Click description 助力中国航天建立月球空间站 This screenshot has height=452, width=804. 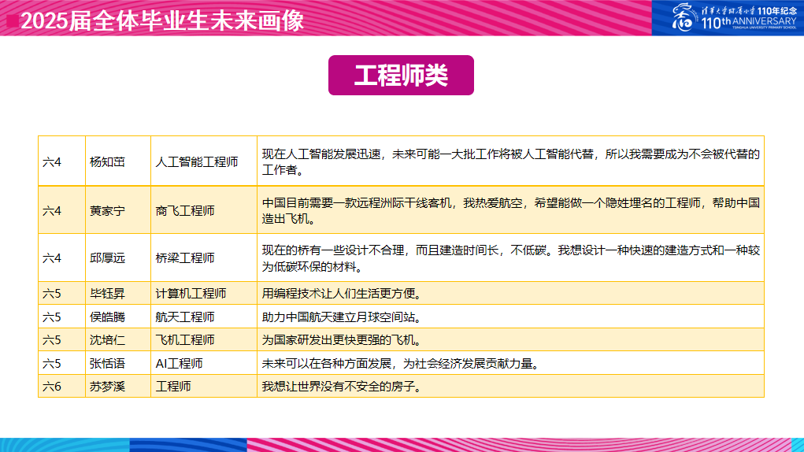(x=510, y=317)
